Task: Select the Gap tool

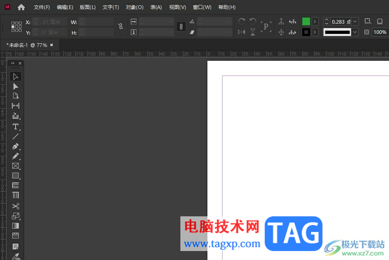Action: tap(16, 106)
